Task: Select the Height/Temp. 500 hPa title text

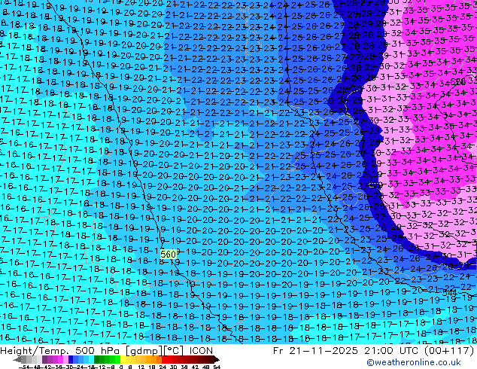Action: pyautogui.click(x=59, y=351)
